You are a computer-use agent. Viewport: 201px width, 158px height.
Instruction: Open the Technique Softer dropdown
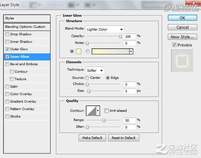95,70
